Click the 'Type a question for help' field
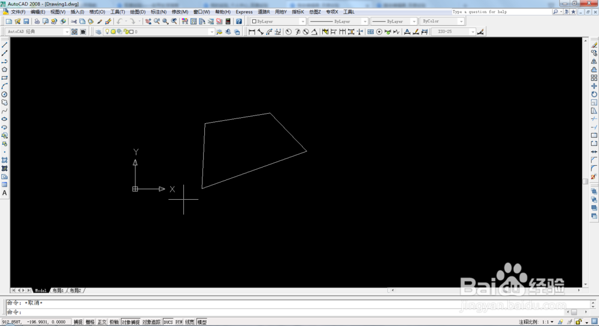The width and height of the screenshot is (599, 326). pos(501,12)
